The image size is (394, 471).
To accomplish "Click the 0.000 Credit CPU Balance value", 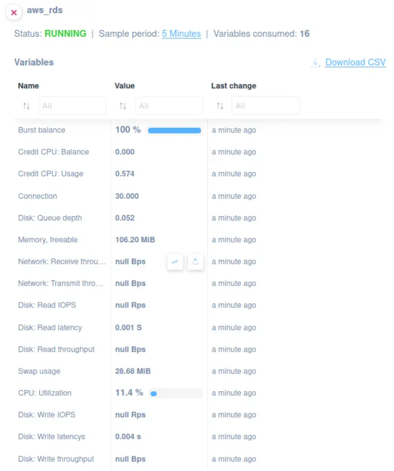I will coord(125,152).
